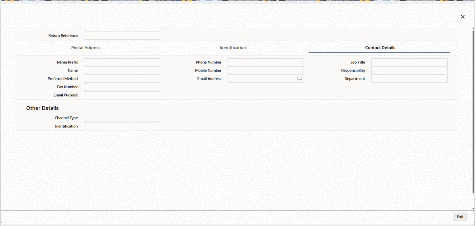The width and height of the screenshot is (476, 226).
Task: Click the Name Prefix label
Action: (x=67, y=62)
